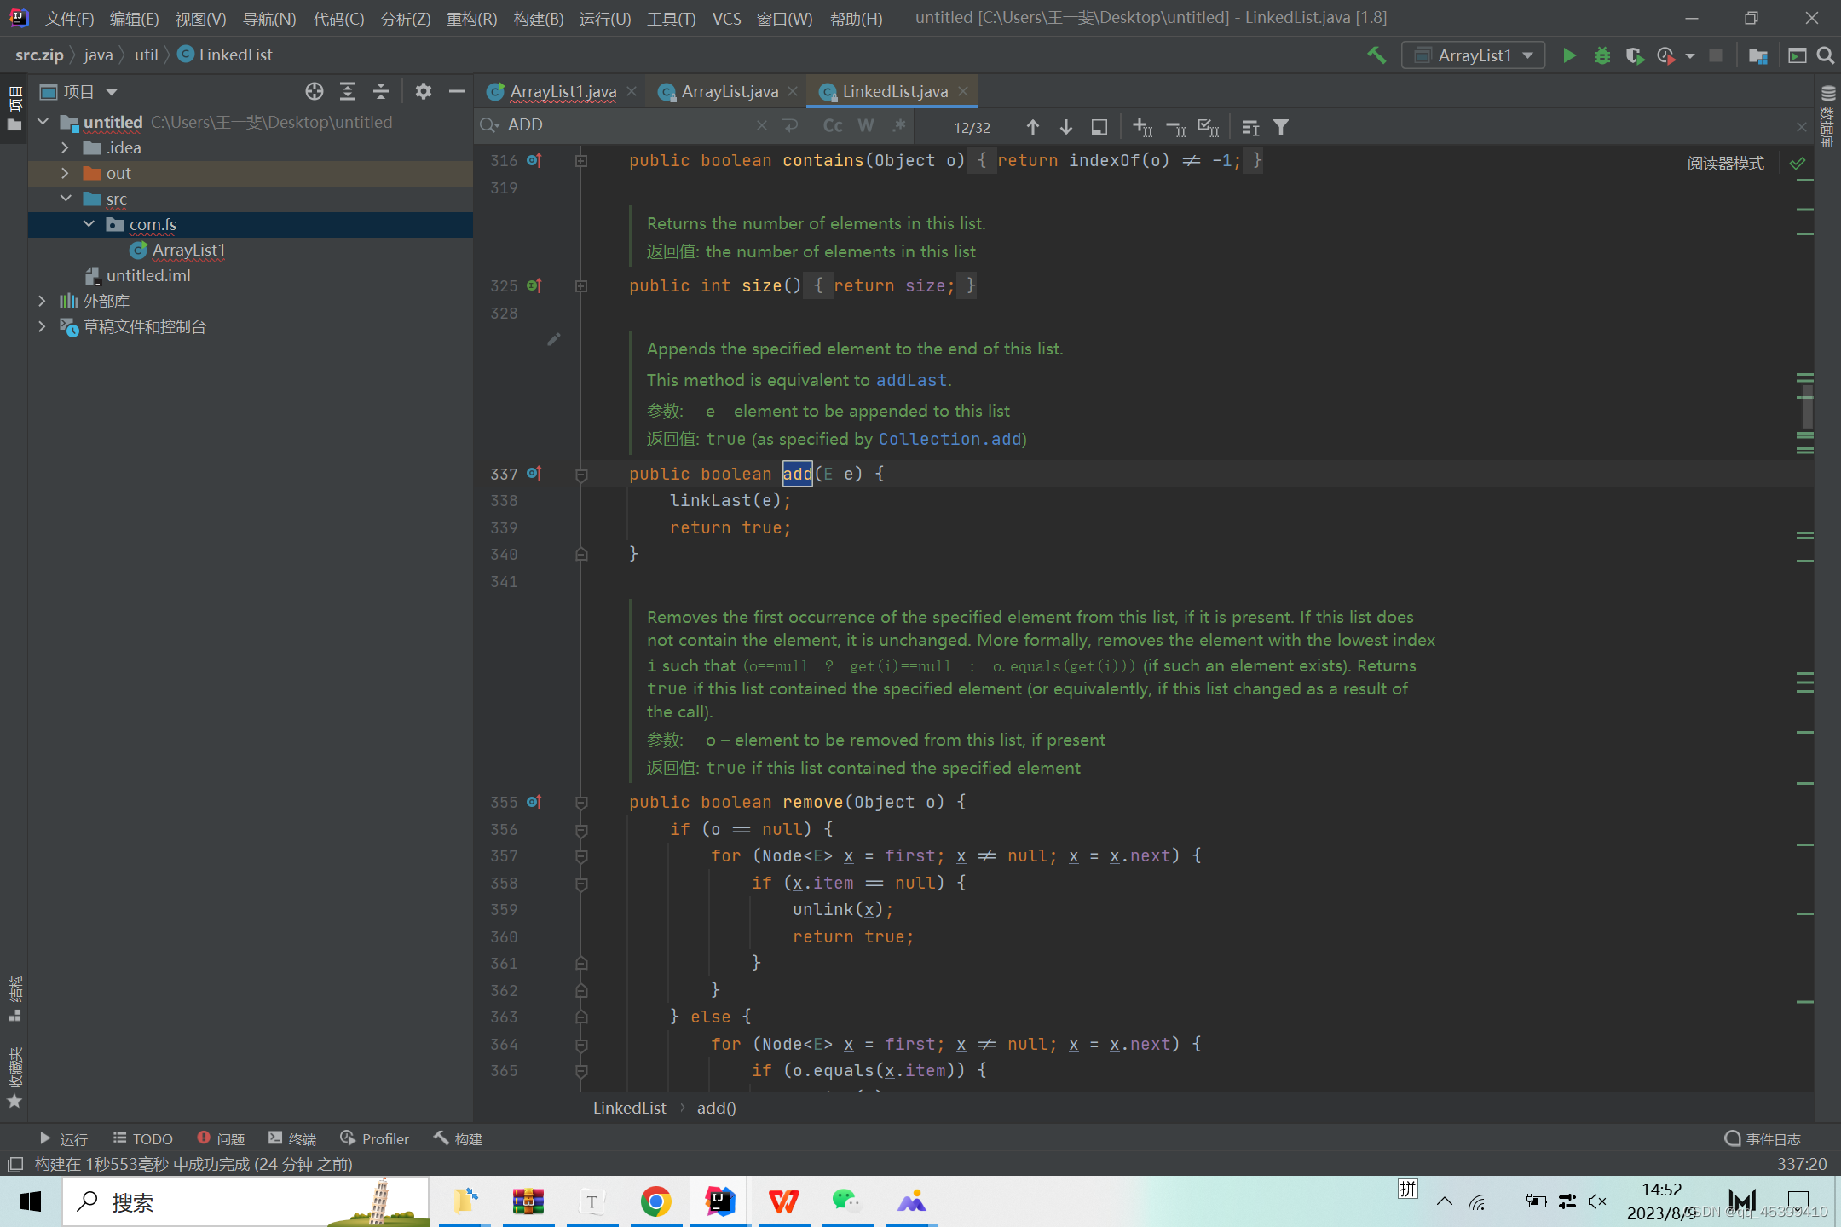1841x1227 pixels.
Task: Expand the out folder
Action: coord(65,173)
